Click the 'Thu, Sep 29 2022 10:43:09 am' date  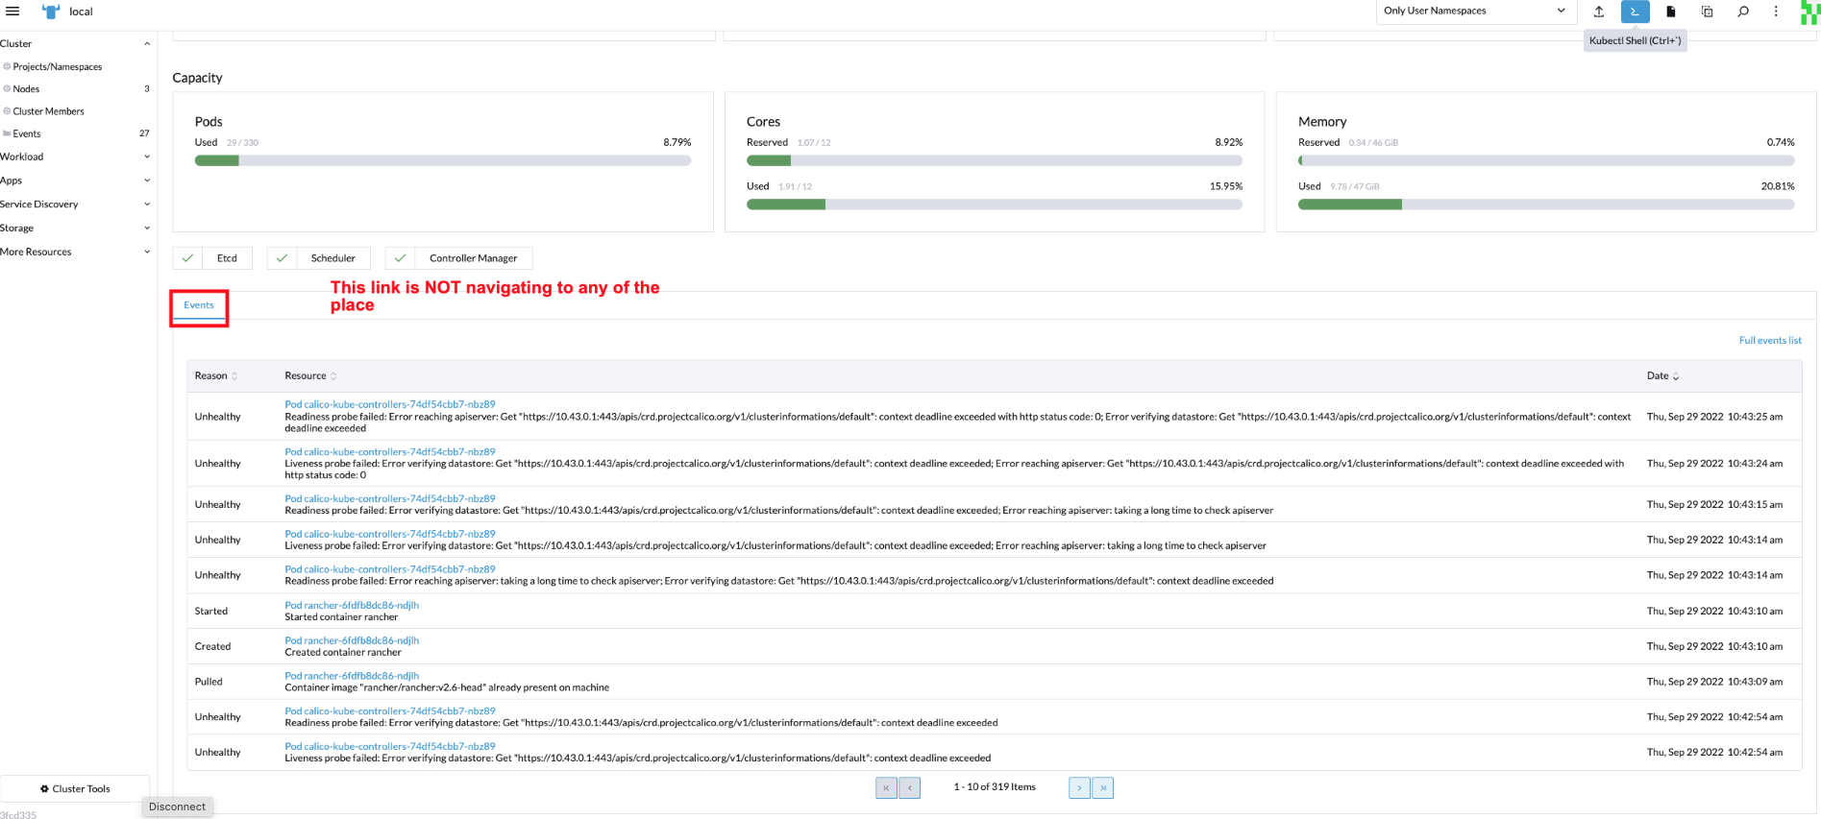click(x=1714, y=682)
